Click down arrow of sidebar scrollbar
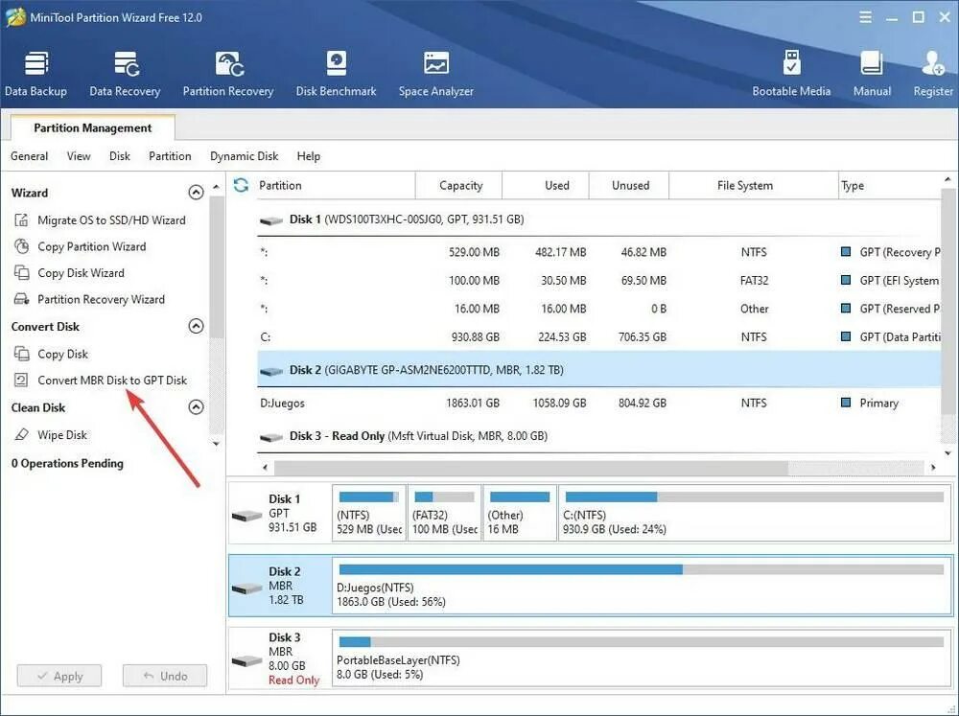Image resolution: width=959 pixels, height=716 pixels. tap(216, 443)
